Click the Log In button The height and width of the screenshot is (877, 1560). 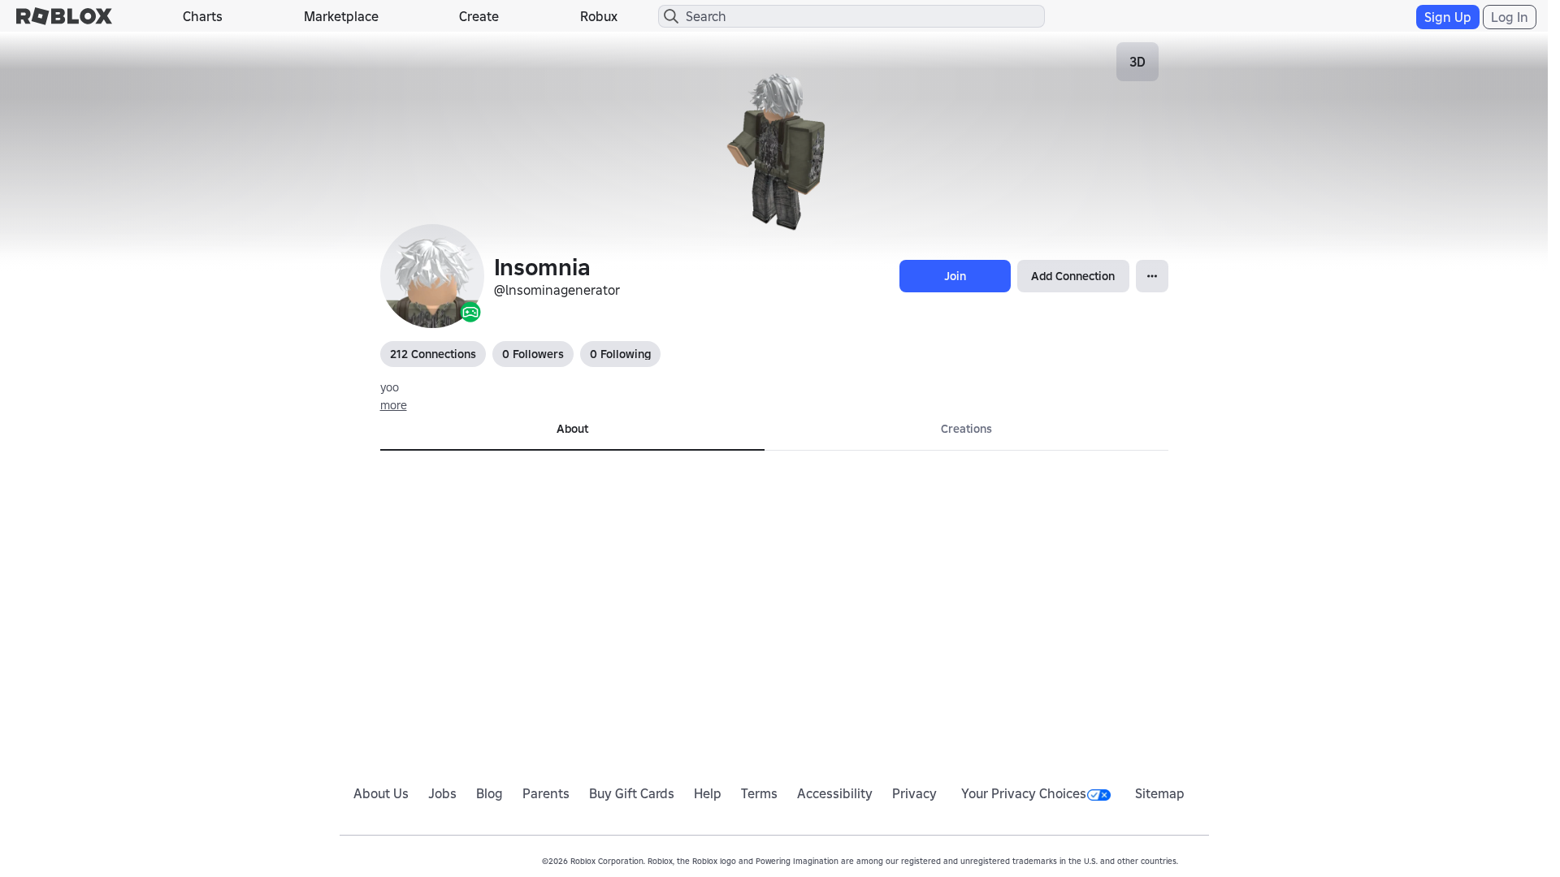[1509, 17]
